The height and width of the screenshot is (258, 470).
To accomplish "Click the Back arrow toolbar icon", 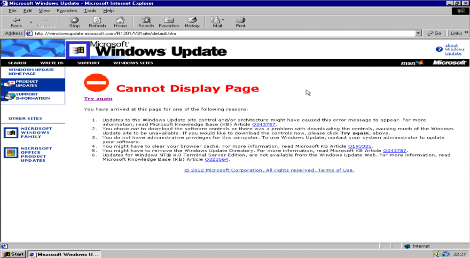I will [16, 20].
